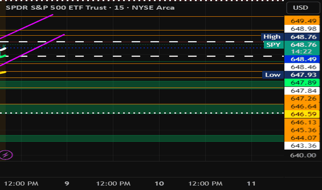Select the 647.84 white price label
Image resolution: width=322 pixels, height=190 pixels.
pos(302,91)
